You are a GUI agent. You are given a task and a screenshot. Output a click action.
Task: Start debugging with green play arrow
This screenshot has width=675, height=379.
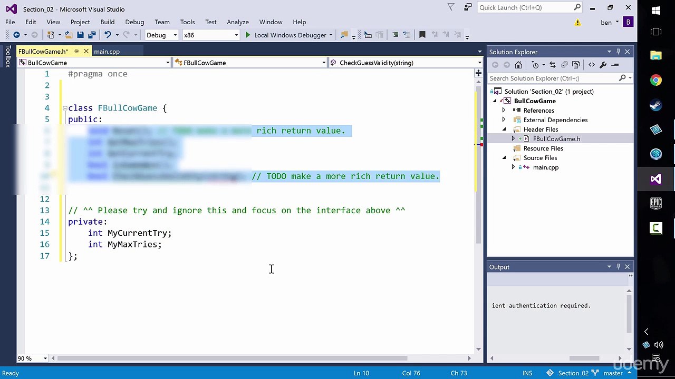248,35
